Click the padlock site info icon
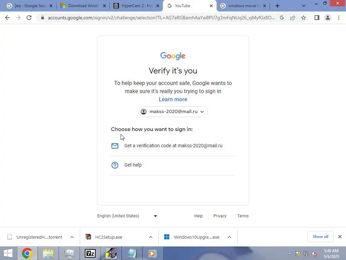This screenshot has width=346, height=260. pyautogui.click(x=43, y=18)
